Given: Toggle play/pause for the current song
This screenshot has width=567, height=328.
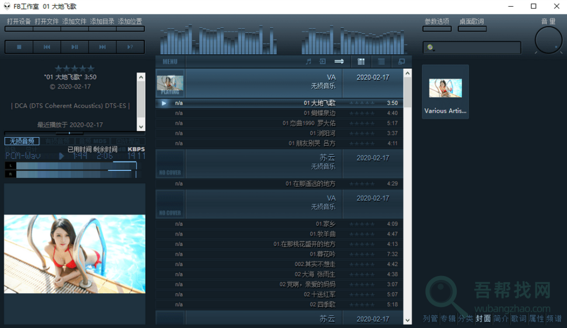Looking at the screenshot, I should click(75, 47).
